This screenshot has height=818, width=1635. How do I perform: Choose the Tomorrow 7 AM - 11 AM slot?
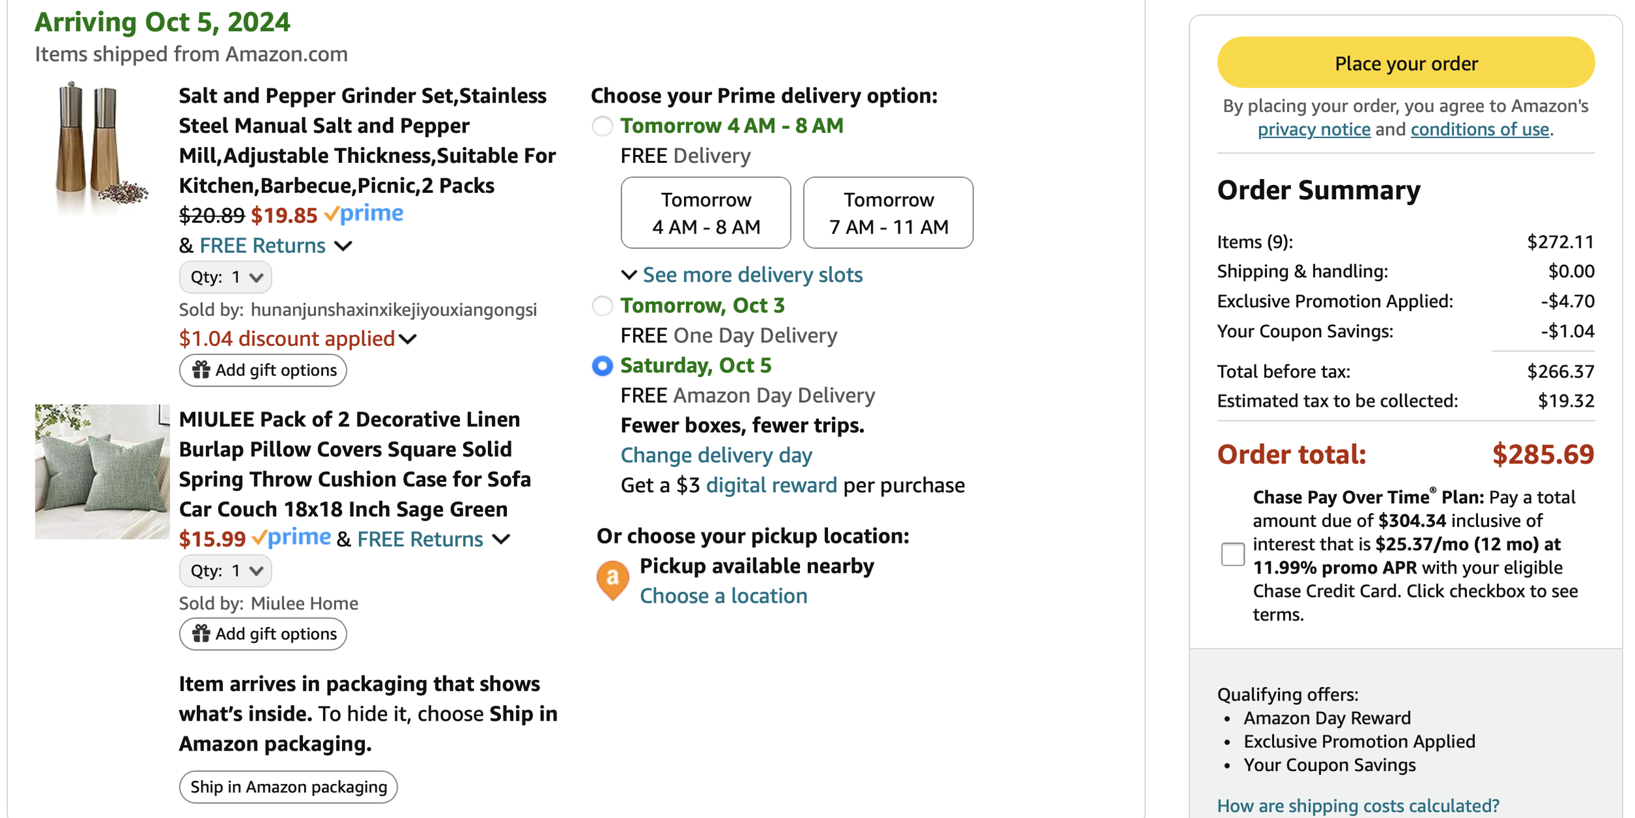click(x=887, y=213)
